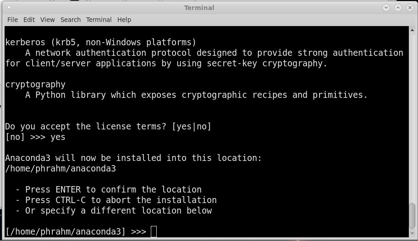This screenshot has height=241, width=418.
Task: Minimize the Terminal window
Action: click(x=386, y=8)
